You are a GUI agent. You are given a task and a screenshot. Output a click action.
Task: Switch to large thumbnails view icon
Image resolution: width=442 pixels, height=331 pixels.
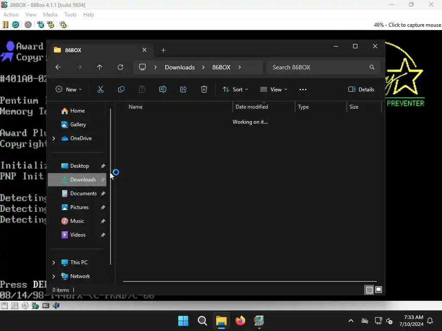pos(379,290)
